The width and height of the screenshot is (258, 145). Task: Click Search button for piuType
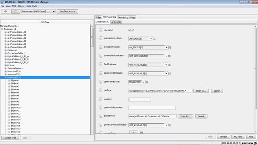pyautogui.click(x=217, y=91)
